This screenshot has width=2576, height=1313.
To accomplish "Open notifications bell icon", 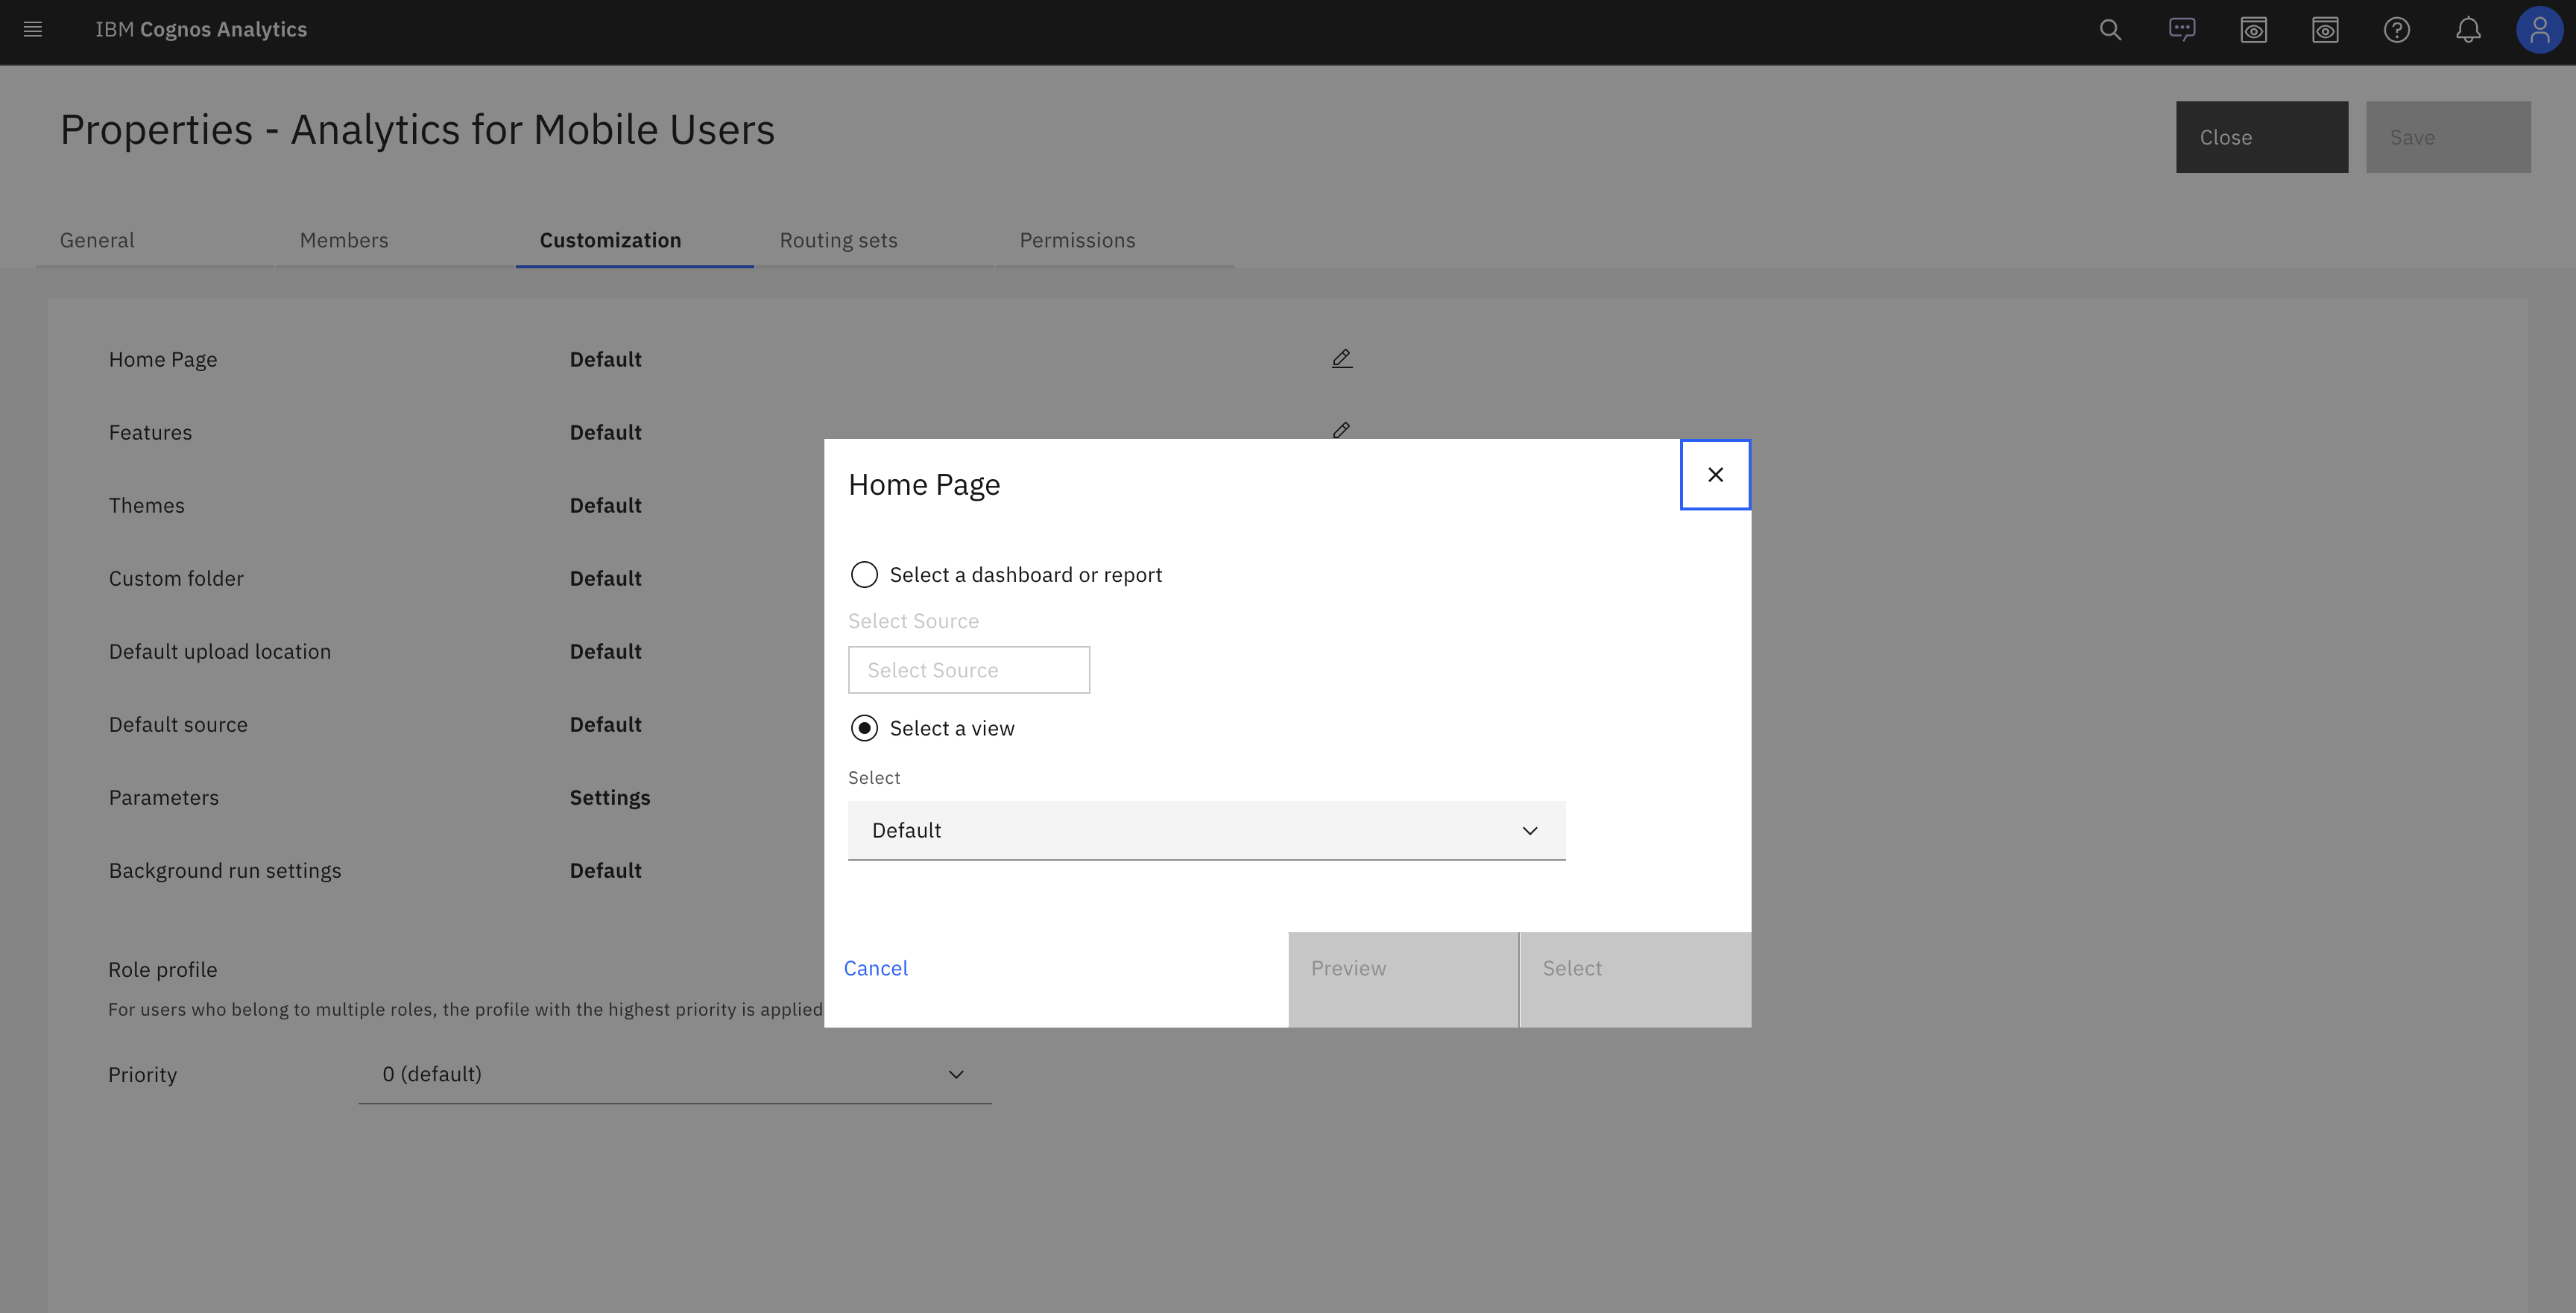I will (x=2468, y=30).
